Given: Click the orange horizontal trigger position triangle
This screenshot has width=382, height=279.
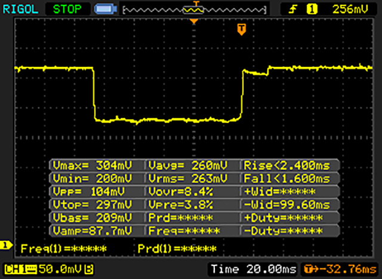Looking at the screenshot, I should click(194, 21).
